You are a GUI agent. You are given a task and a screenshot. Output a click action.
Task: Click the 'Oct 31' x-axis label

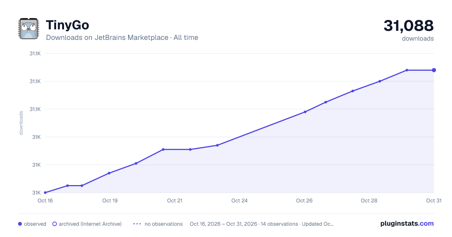(434, 201)
